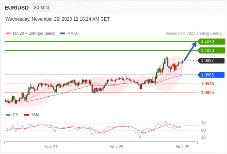This screenshot has height=154, width=227.
Task: Click the 9MA legend label
Action: click(36, 115)
